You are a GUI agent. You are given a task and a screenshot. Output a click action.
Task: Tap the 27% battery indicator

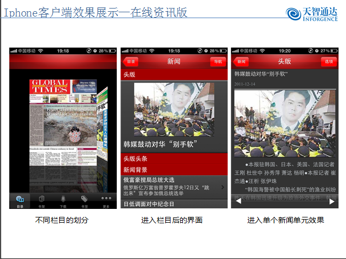point(329,51)
